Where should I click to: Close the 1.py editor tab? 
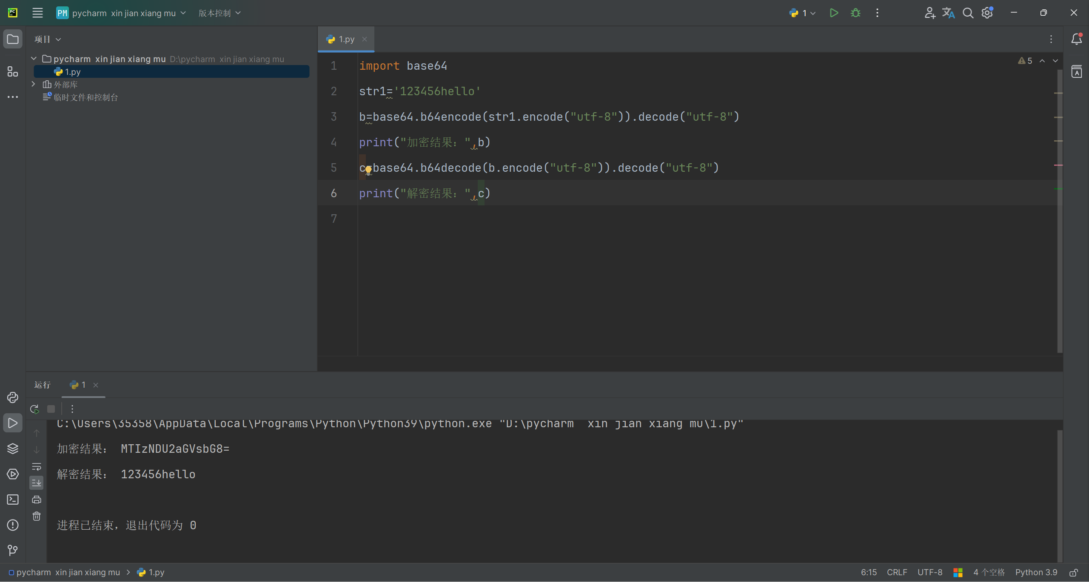pos(365,39)
